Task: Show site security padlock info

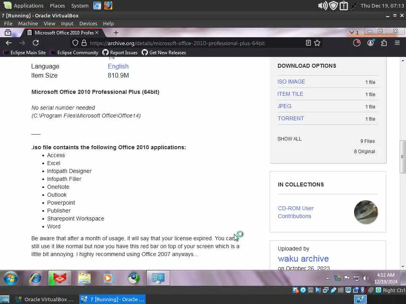Action: tap(84, 43)
